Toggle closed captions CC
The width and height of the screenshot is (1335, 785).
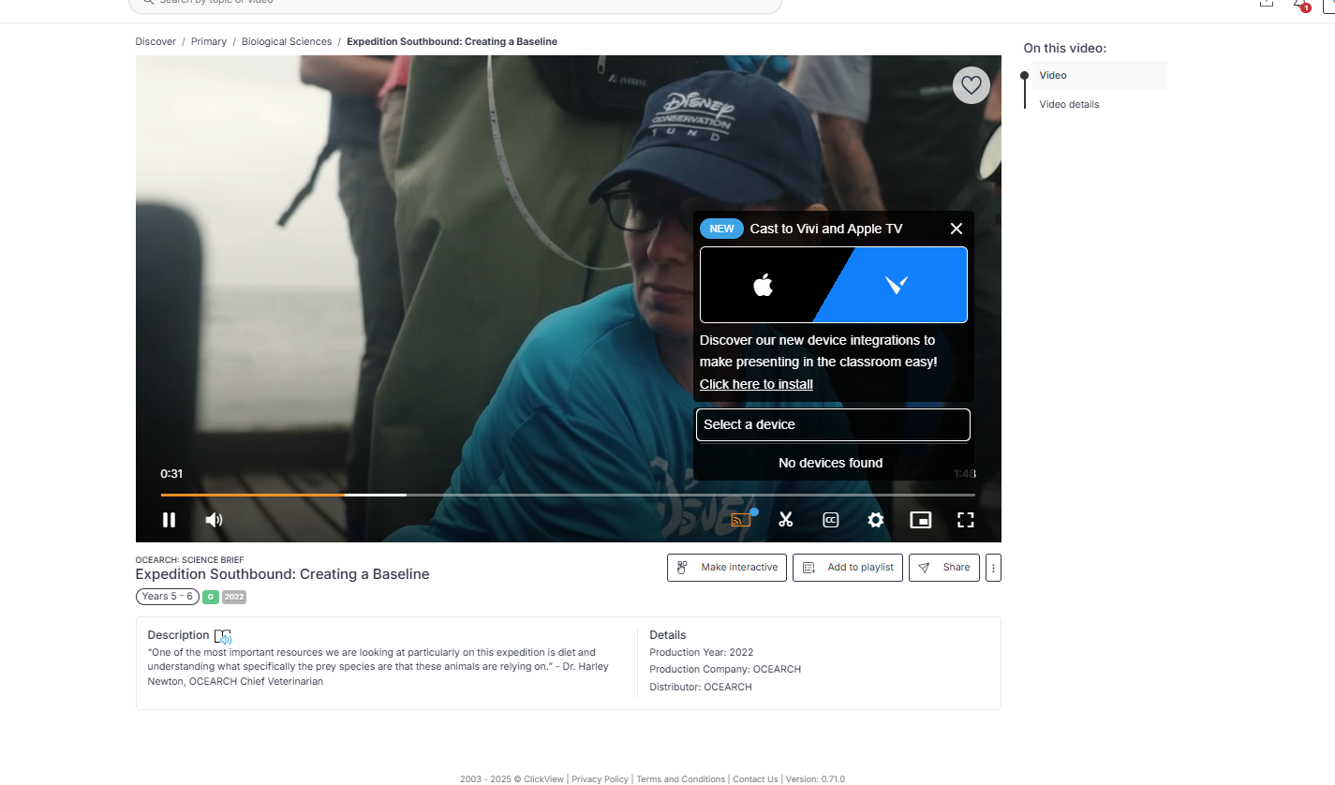[830, 520]
